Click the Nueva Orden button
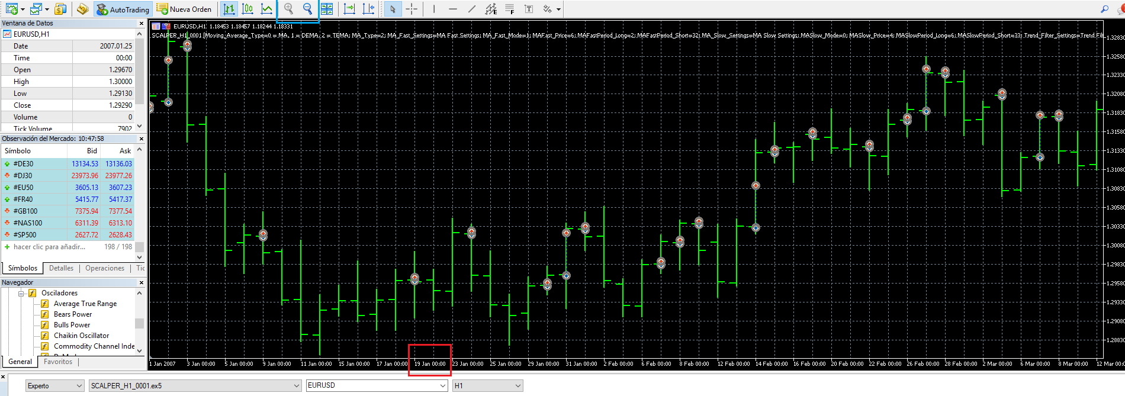 (184, 9)
